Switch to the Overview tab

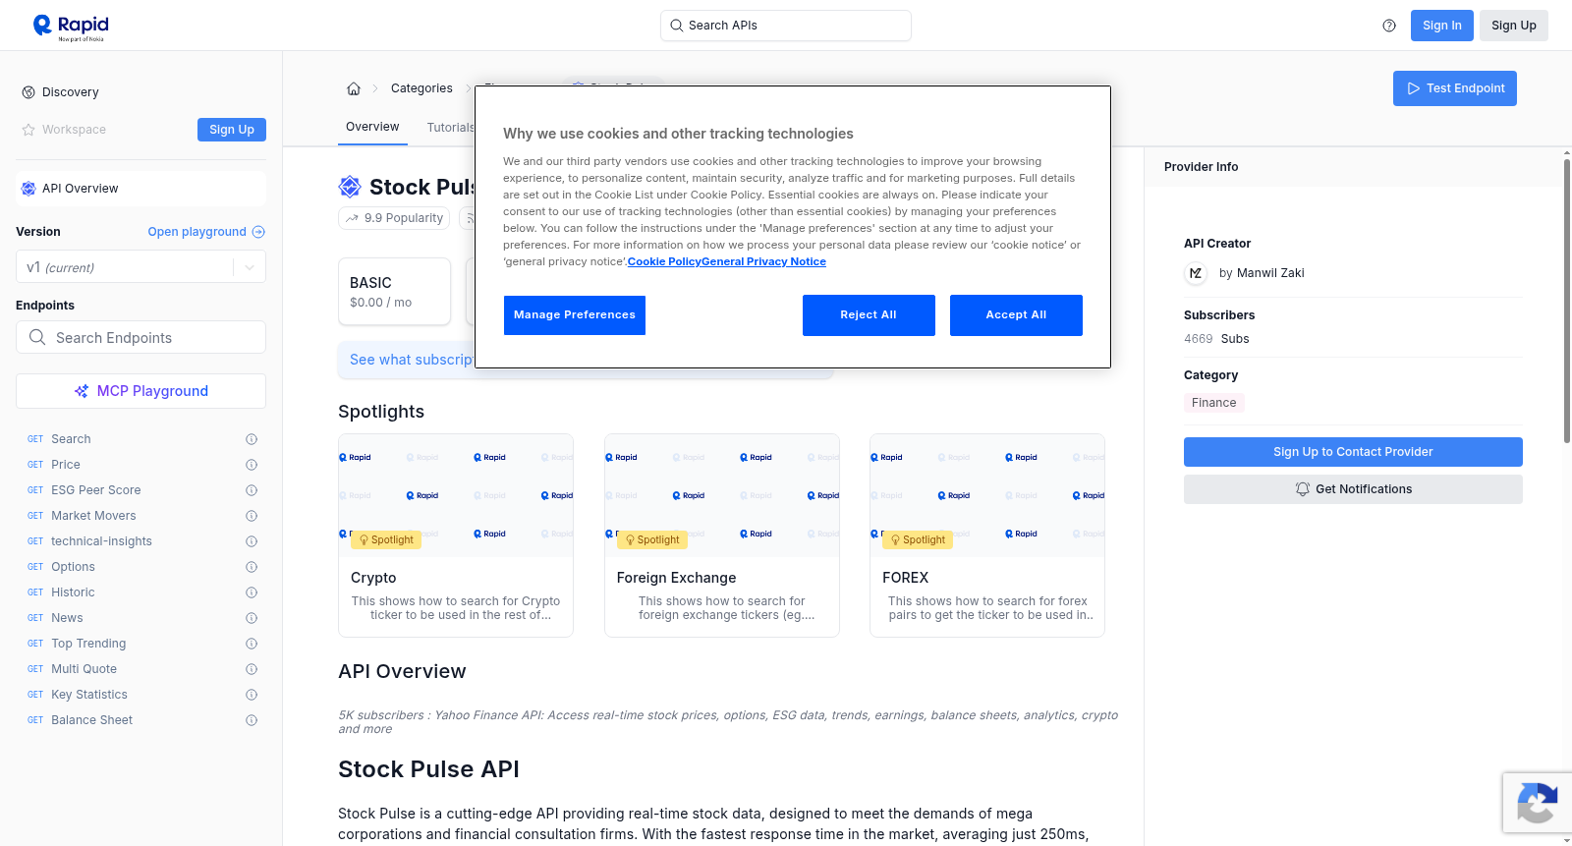point(372,127)
